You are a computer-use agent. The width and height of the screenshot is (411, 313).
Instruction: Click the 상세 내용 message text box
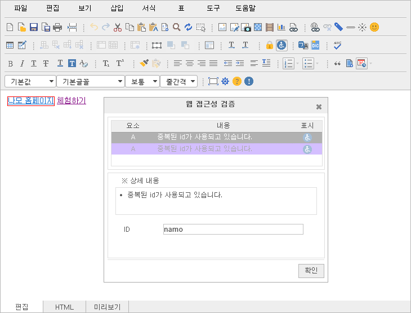click(x=216, y=201)
